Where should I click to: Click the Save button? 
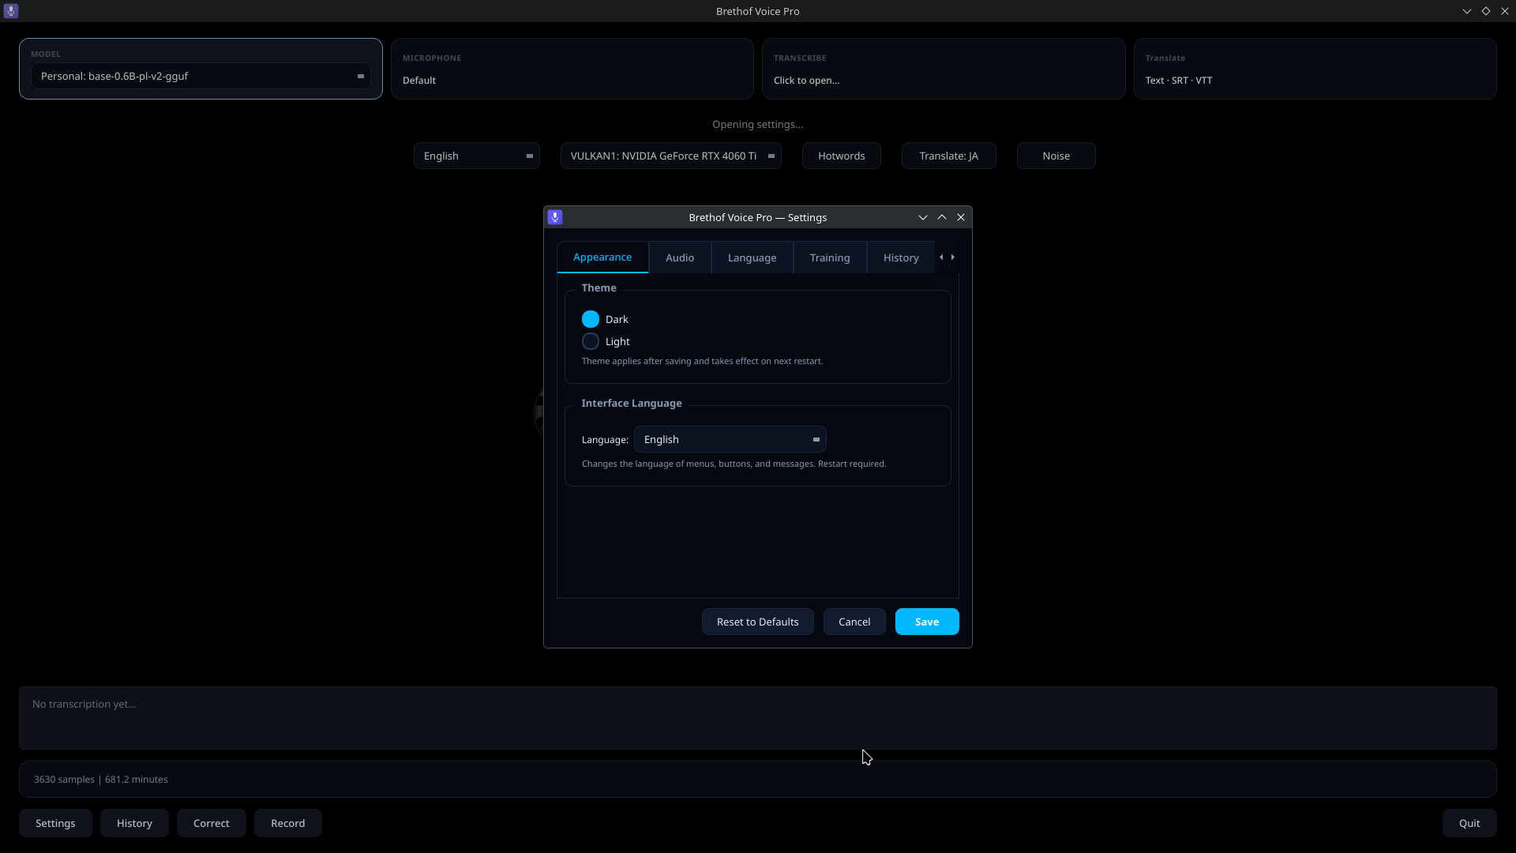(x=927, y=622)
